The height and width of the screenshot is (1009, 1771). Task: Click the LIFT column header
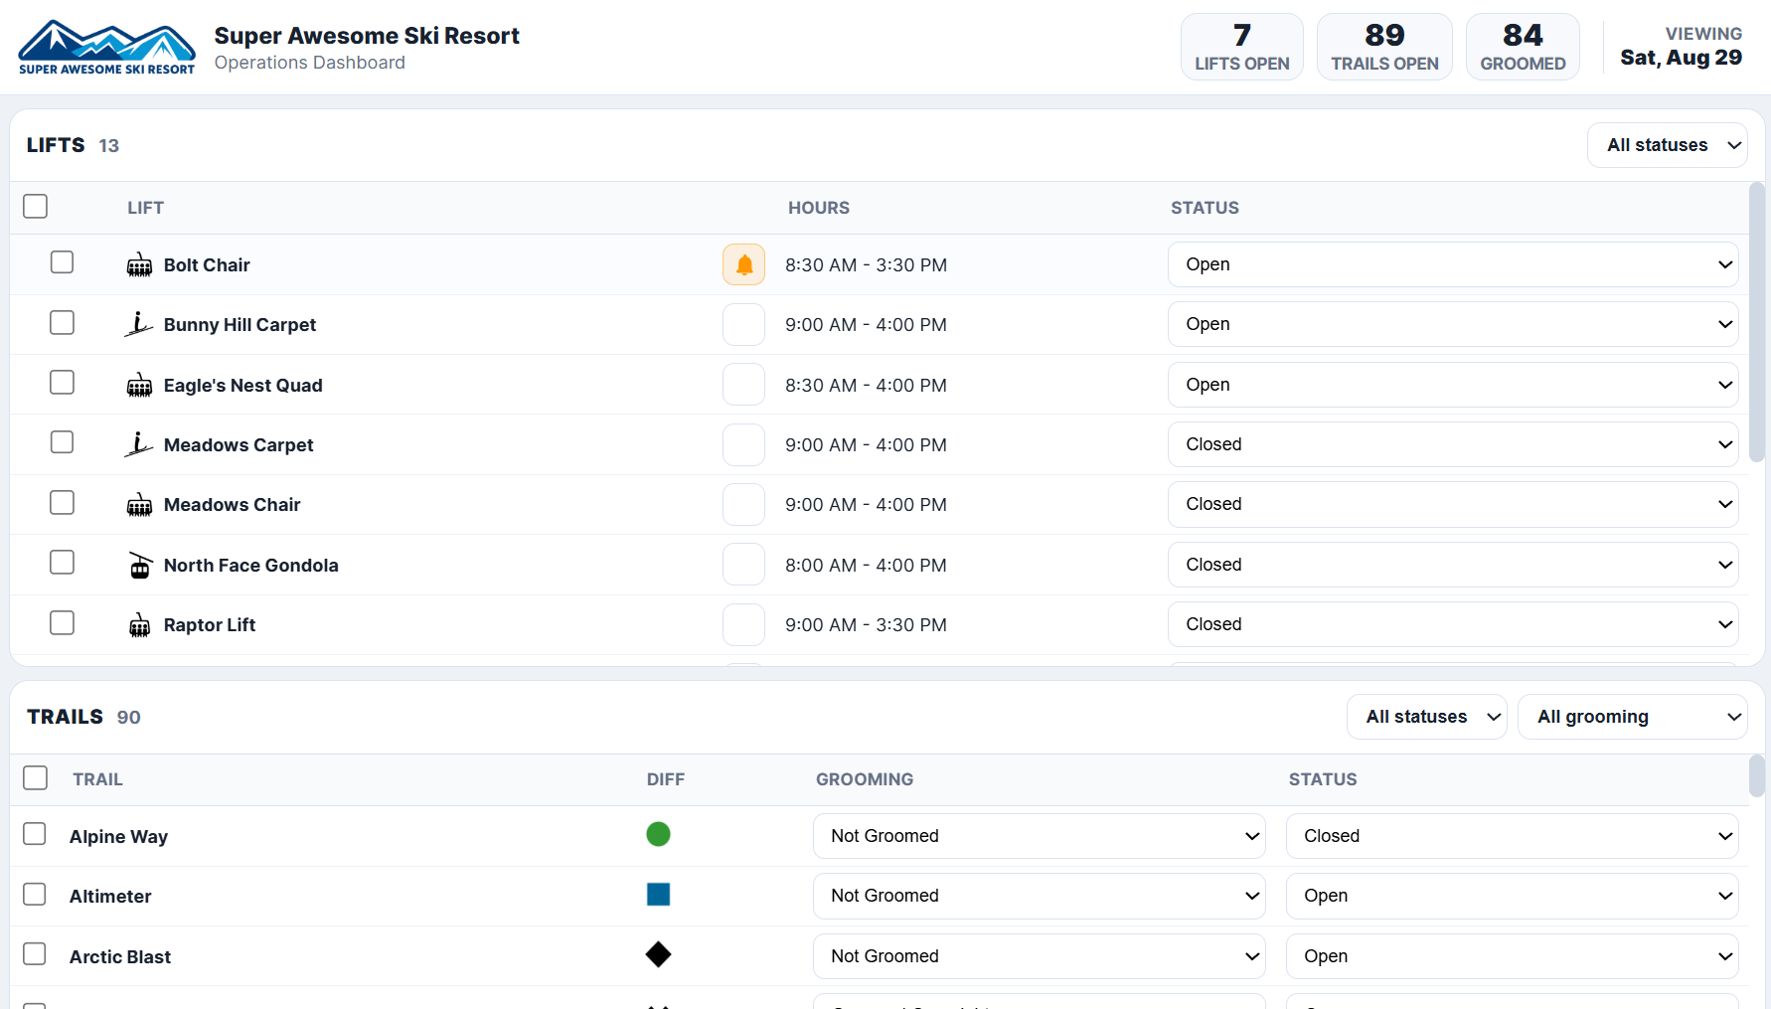click(x=145, y=208)
